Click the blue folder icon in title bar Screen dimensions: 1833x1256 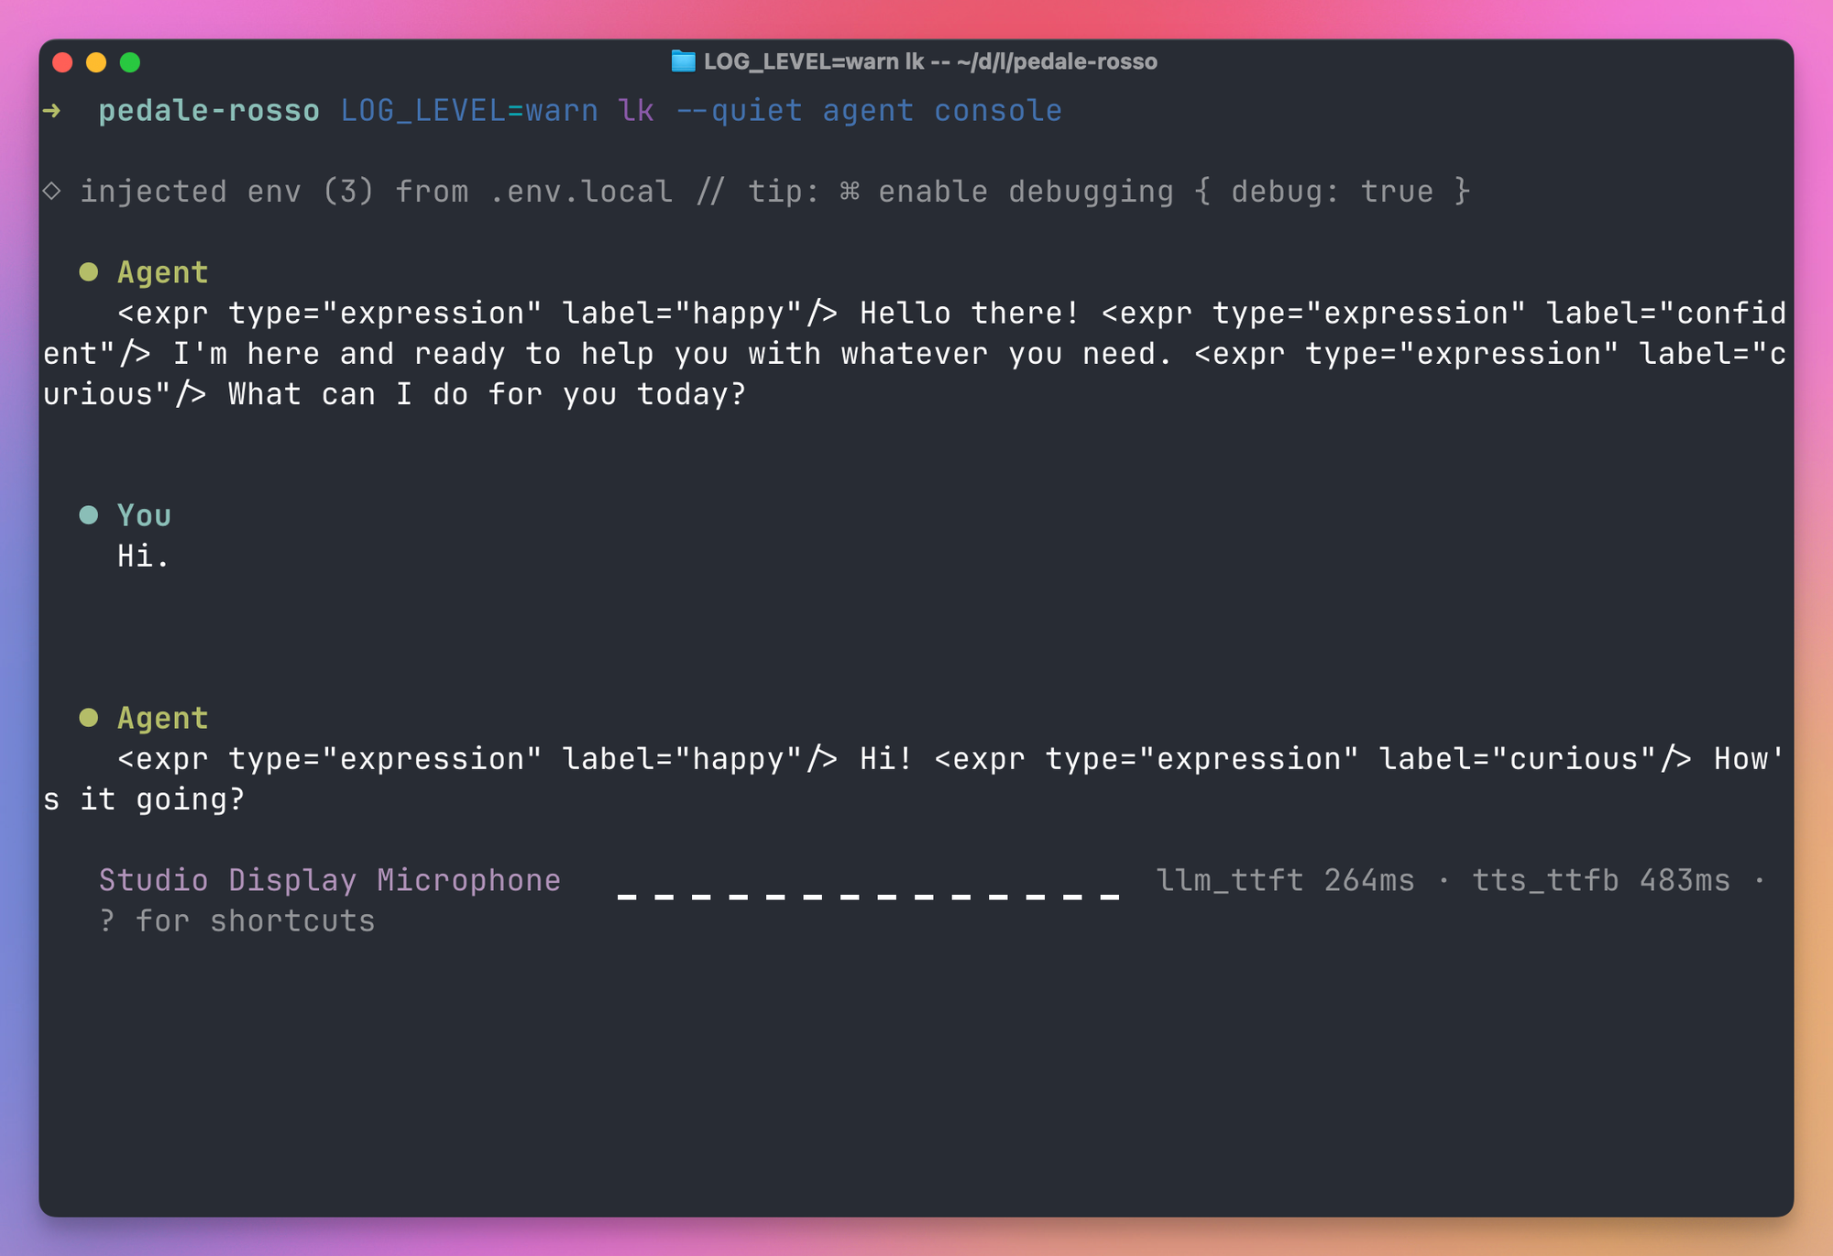683,61
